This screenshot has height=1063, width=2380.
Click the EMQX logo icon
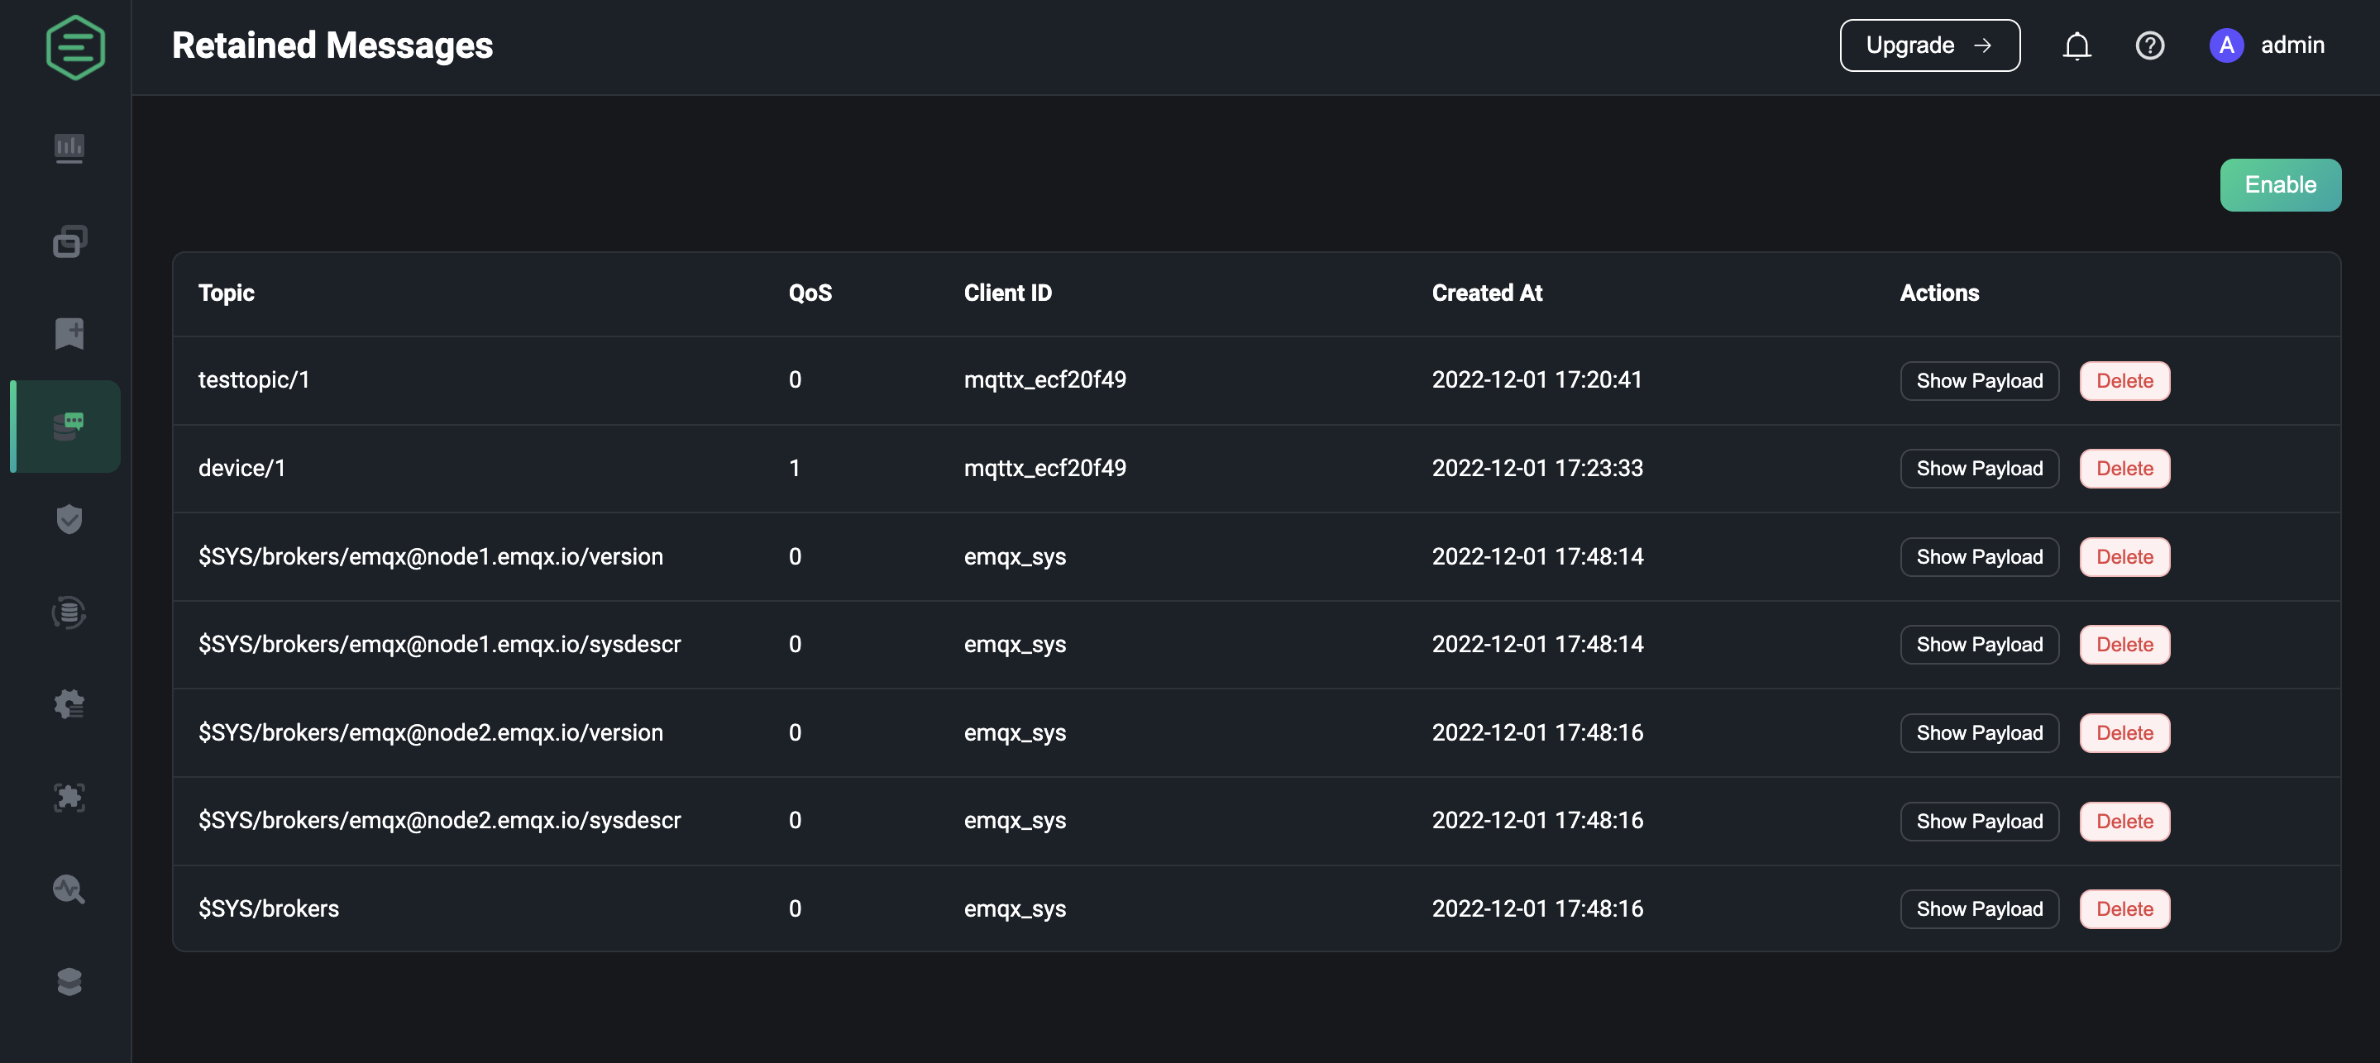point(76,47)
